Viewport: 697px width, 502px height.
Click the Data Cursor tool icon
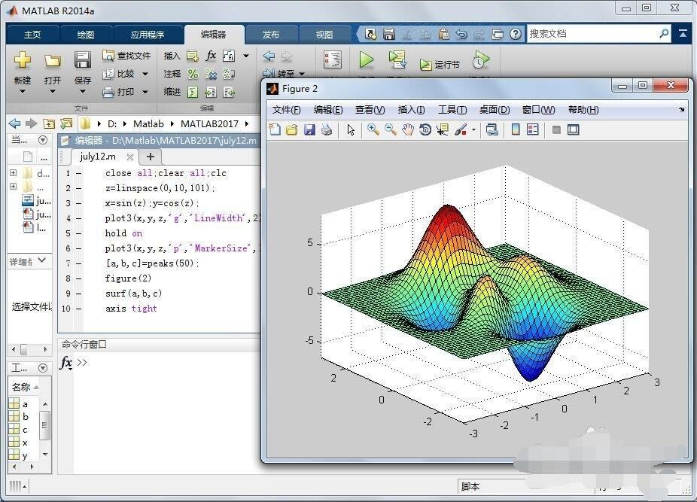pyautogui.click(x=443, y=129)
